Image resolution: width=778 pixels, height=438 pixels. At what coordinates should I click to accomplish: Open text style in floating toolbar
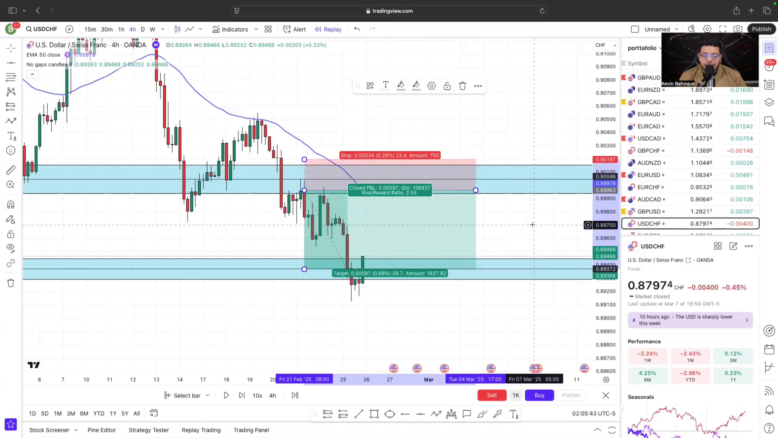(385, 85)
